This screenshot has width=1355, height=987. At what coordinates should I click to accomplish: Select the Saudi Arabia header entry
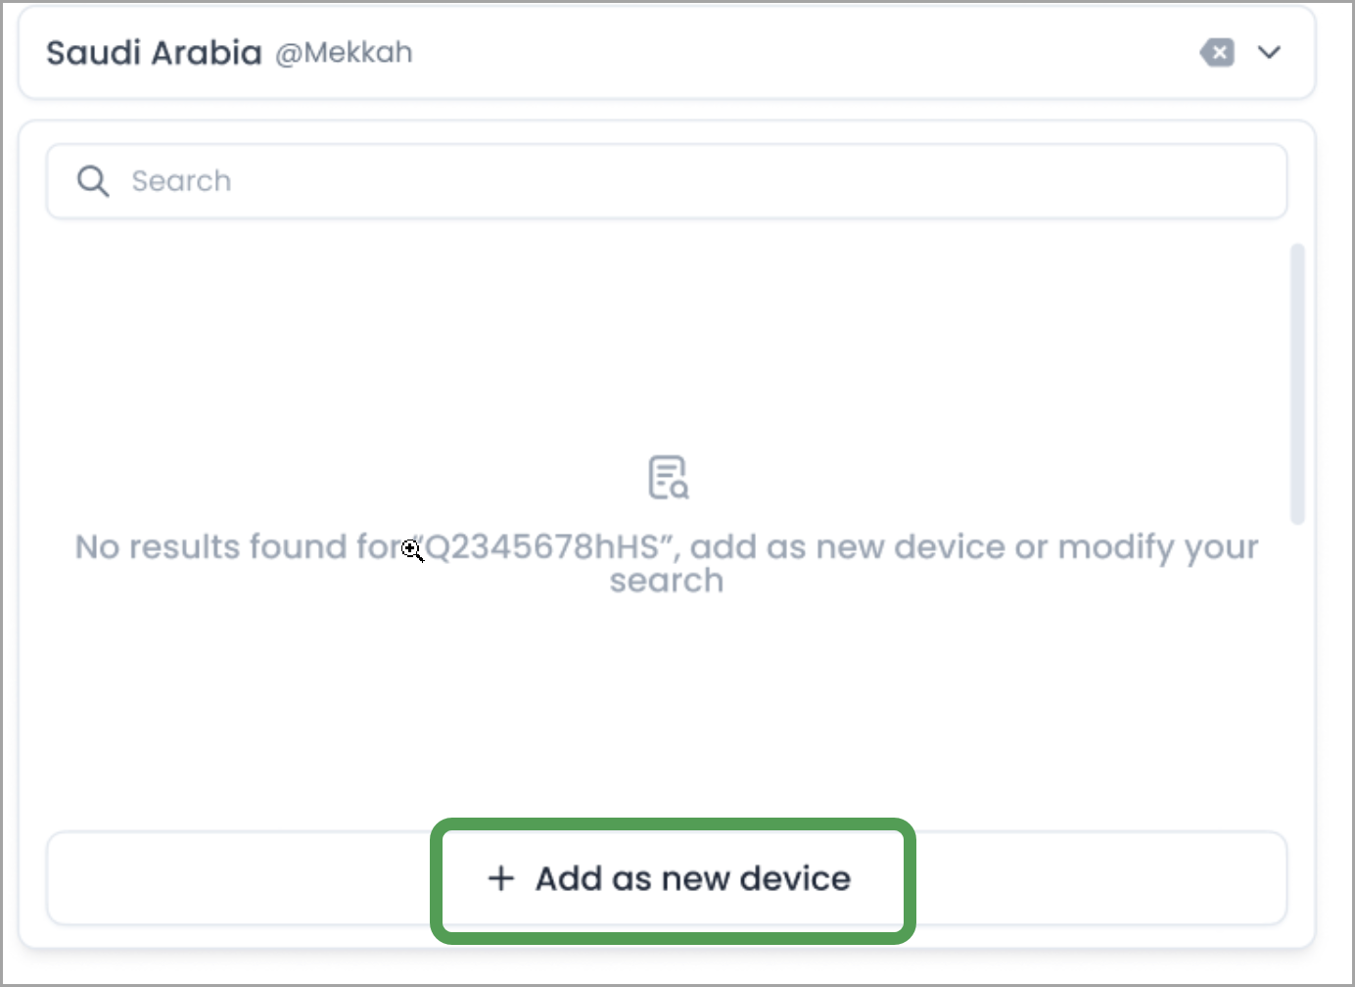click(x=154, y=52)
